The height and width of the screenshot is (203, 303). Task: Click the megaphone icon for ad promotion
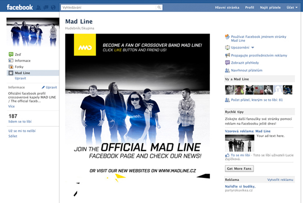click(227, 55)
